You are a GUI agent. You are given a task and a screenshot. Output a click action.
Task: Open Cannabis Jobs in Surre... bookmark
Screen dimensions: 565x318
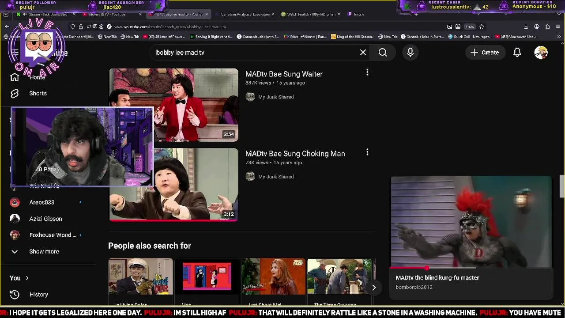(422, 37)
